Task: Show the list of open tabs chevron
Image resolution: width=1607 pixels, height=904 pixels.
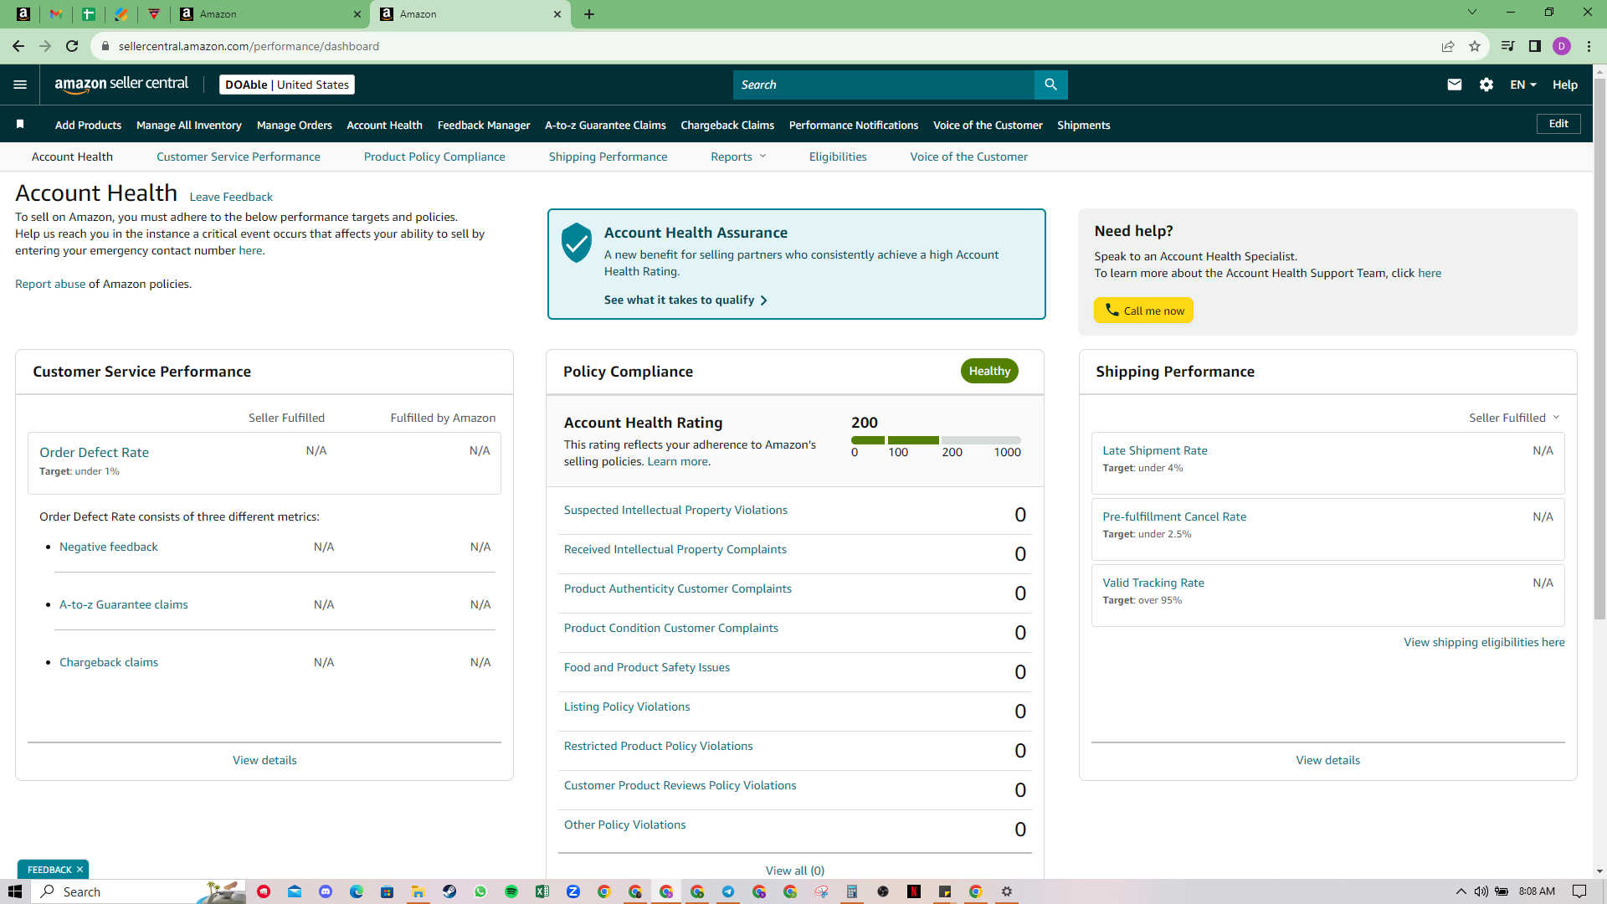Action: [x=1472, y=13]
